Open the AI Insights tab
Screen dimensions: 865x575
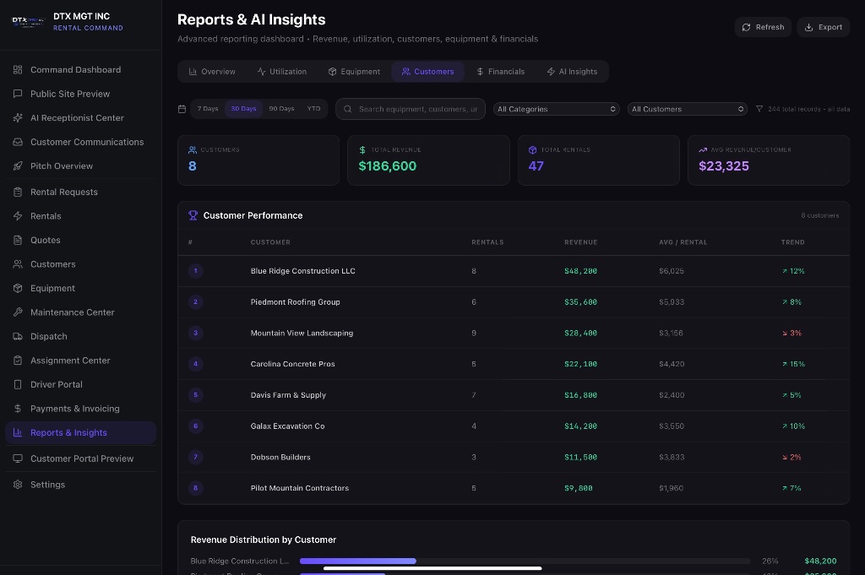point(572,72)
